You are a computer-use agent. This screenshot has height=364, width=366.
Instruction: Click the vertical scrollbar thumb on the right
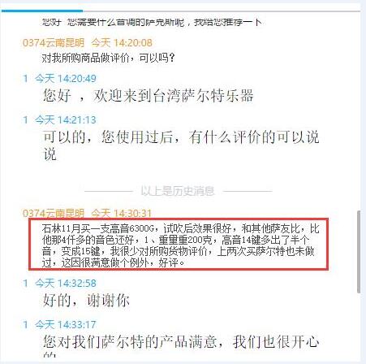[x=359, y=252]
